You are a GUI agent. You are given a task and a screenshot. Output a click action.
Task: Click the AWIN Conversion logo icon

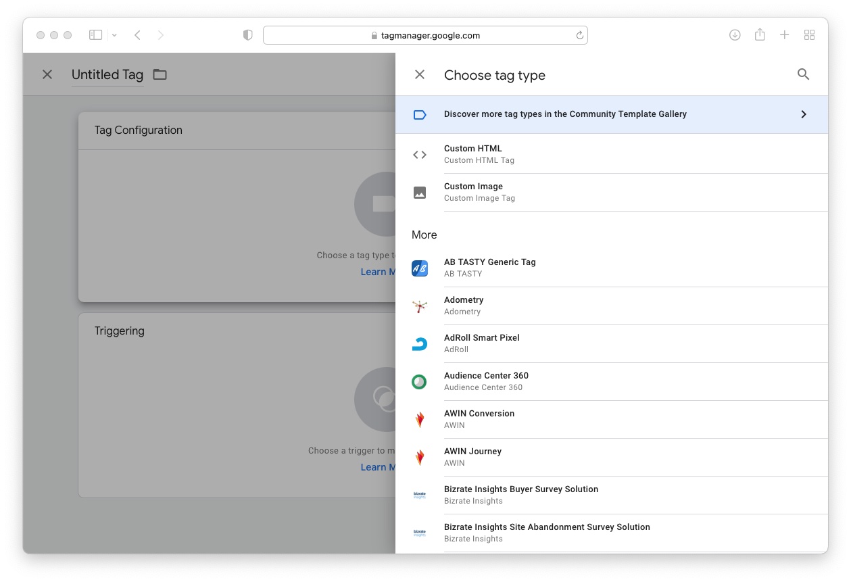pyautogui.click(x=420, y=420)
